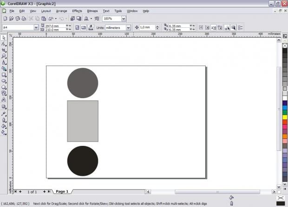Click the Corel online welcome icon

pos(97,19)
